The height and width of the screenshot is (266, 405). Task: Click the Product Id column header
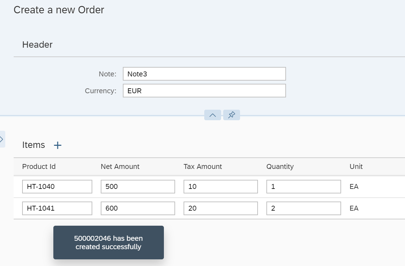(39, 166)
